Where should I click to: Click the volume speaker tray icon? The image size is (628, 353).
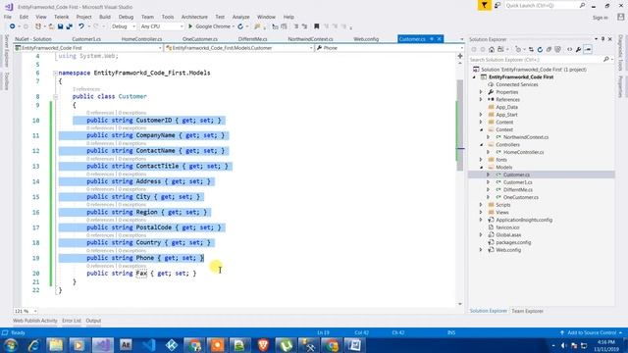click(x=563, y=345)
